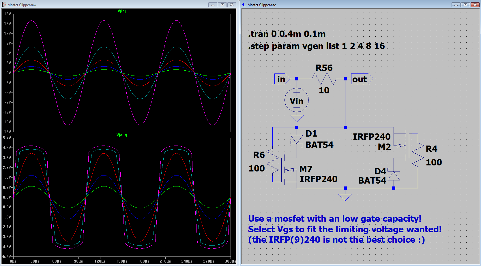The width and height of the screenshot is (481, 266).
Task: Click the .step param vgen directive
Action: pos(317,46)
